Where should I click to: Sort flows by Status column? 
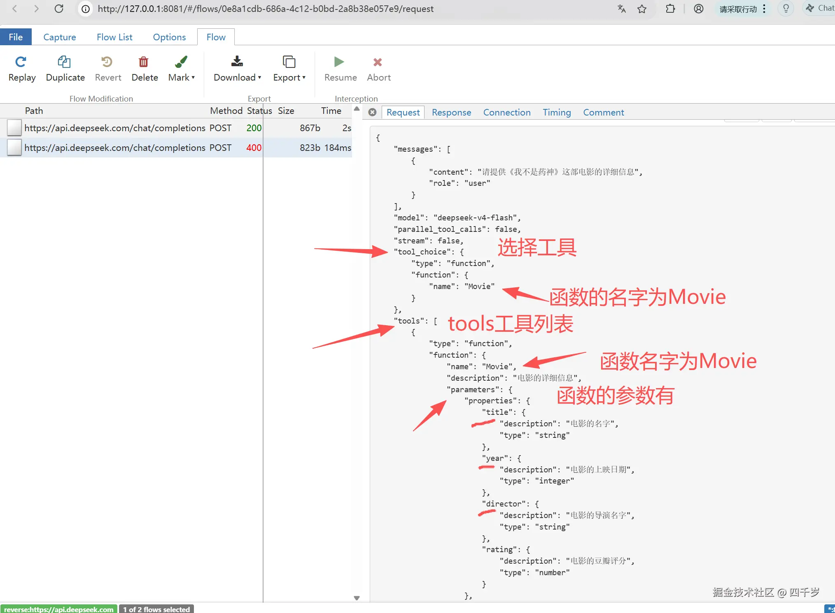tap(259, 111)
